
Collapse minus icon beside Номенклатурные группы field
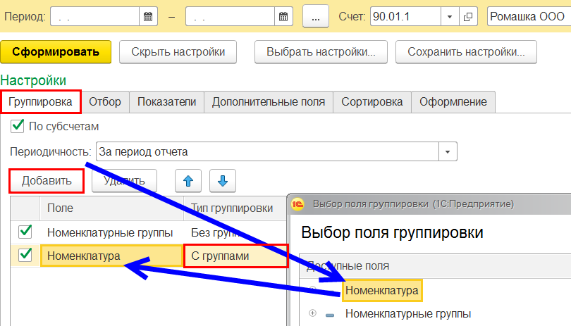[x=330, y=314]
